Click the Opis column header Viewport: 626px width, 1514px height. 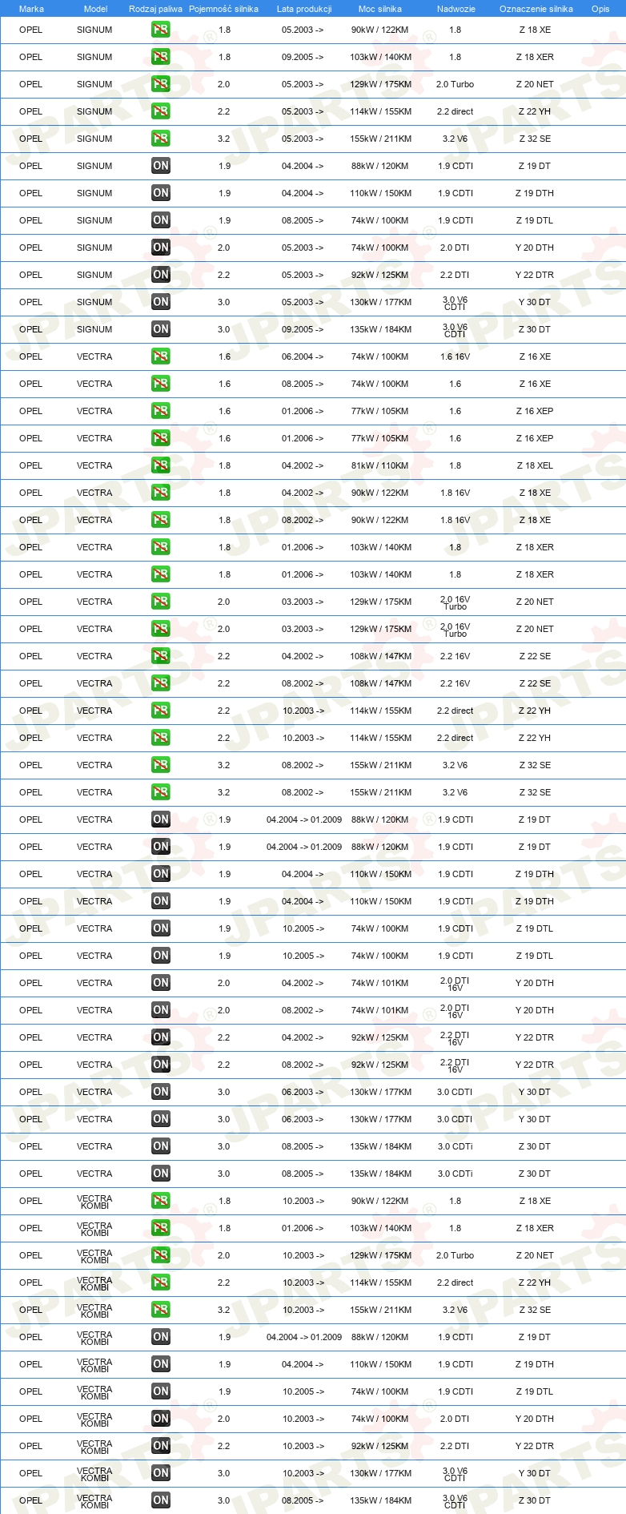coord(600,9)
